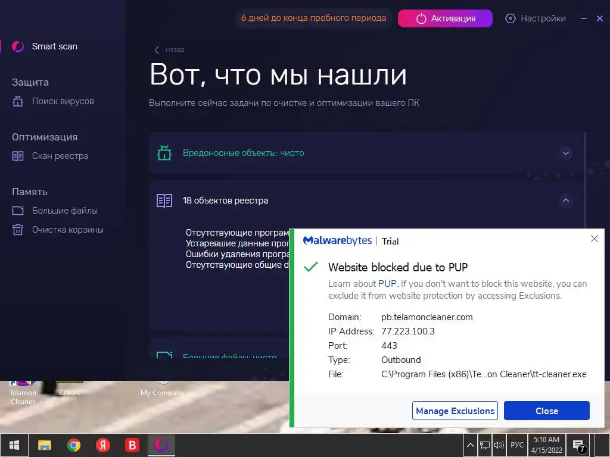Open the red B app in taskbar

(132, 445)
